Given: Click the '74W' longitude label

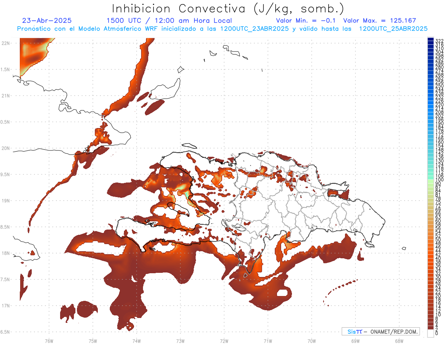Looking at the screenshot, I should (x=136, y=341).
